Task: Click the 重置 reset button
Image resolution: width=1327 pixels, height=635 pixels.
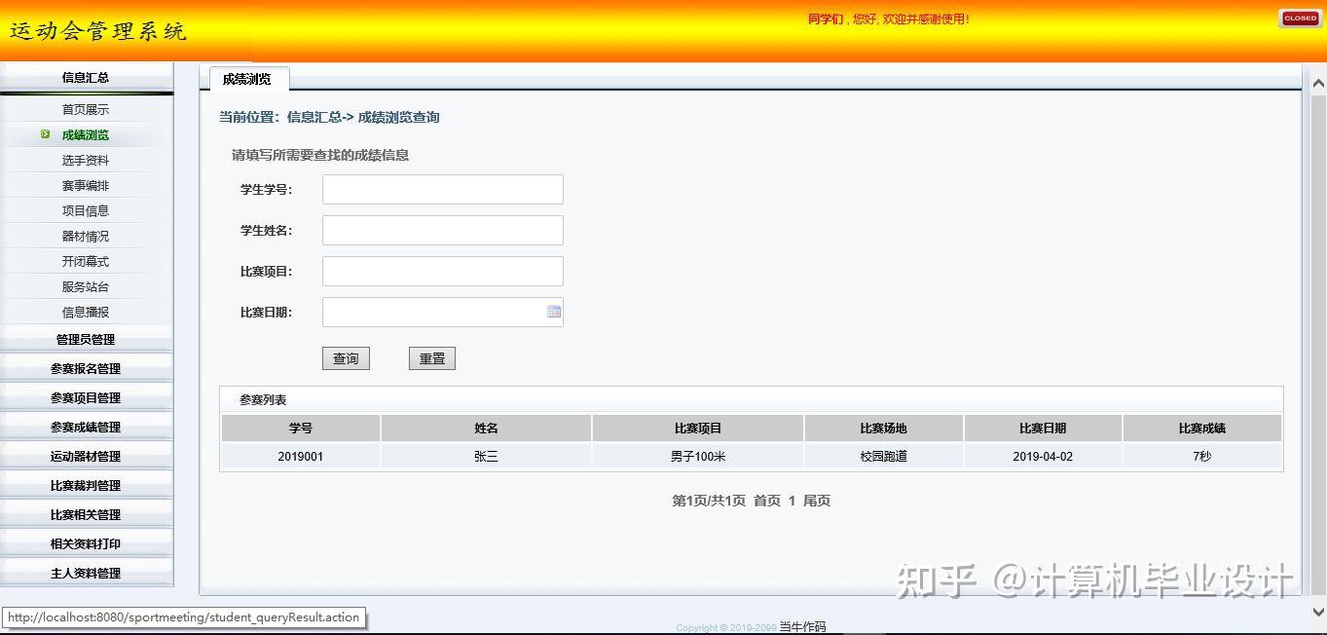Action: point(431,357)
